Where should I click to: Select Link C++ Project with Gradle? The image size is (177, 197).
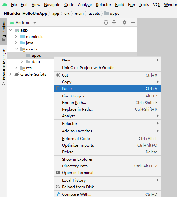tap(108, 68)
